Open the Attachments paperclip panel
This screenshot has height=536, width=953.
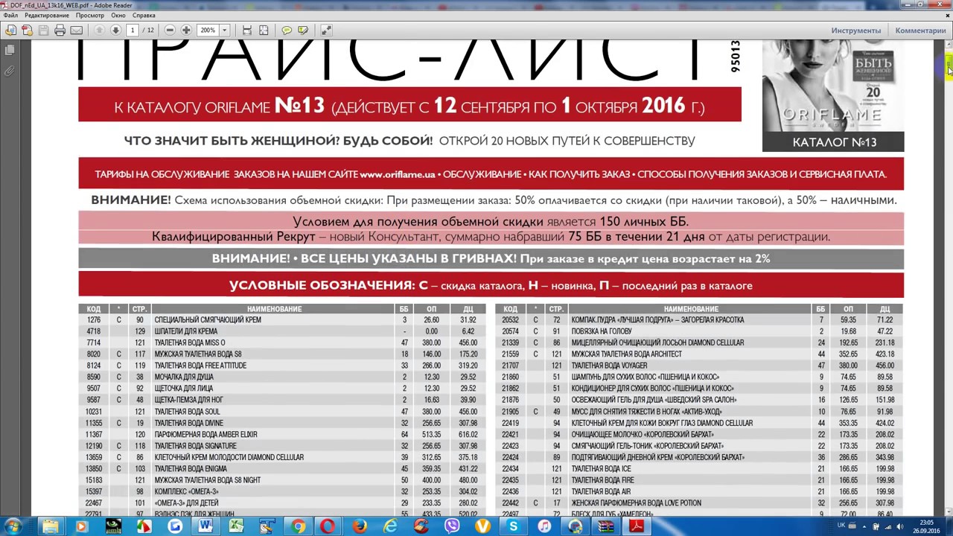tap(9, 71)
